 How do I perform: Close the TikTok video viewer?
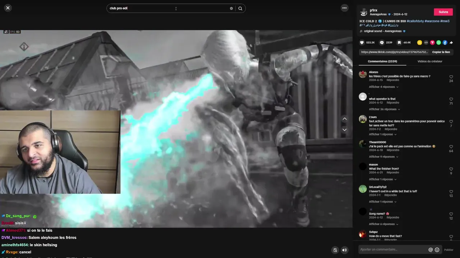8,8
